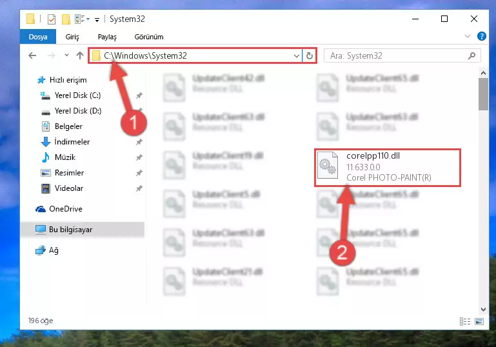Click the address bar path C:\Windows\System32
Screen dimensions: 496x347
coord(146,55)
